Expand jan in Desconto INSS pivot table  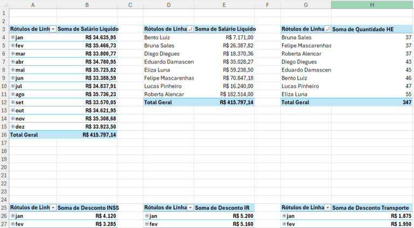12,216
